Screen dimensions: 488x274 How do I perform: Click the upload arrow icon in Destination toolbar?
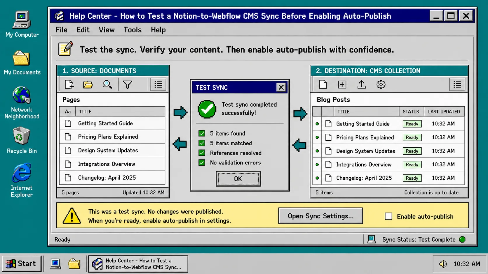click(361, 84)
